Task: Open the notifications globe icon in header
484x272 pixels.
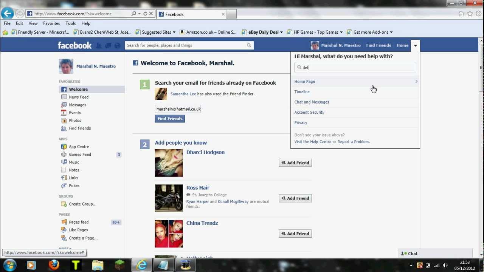Action: pos(117,46)
